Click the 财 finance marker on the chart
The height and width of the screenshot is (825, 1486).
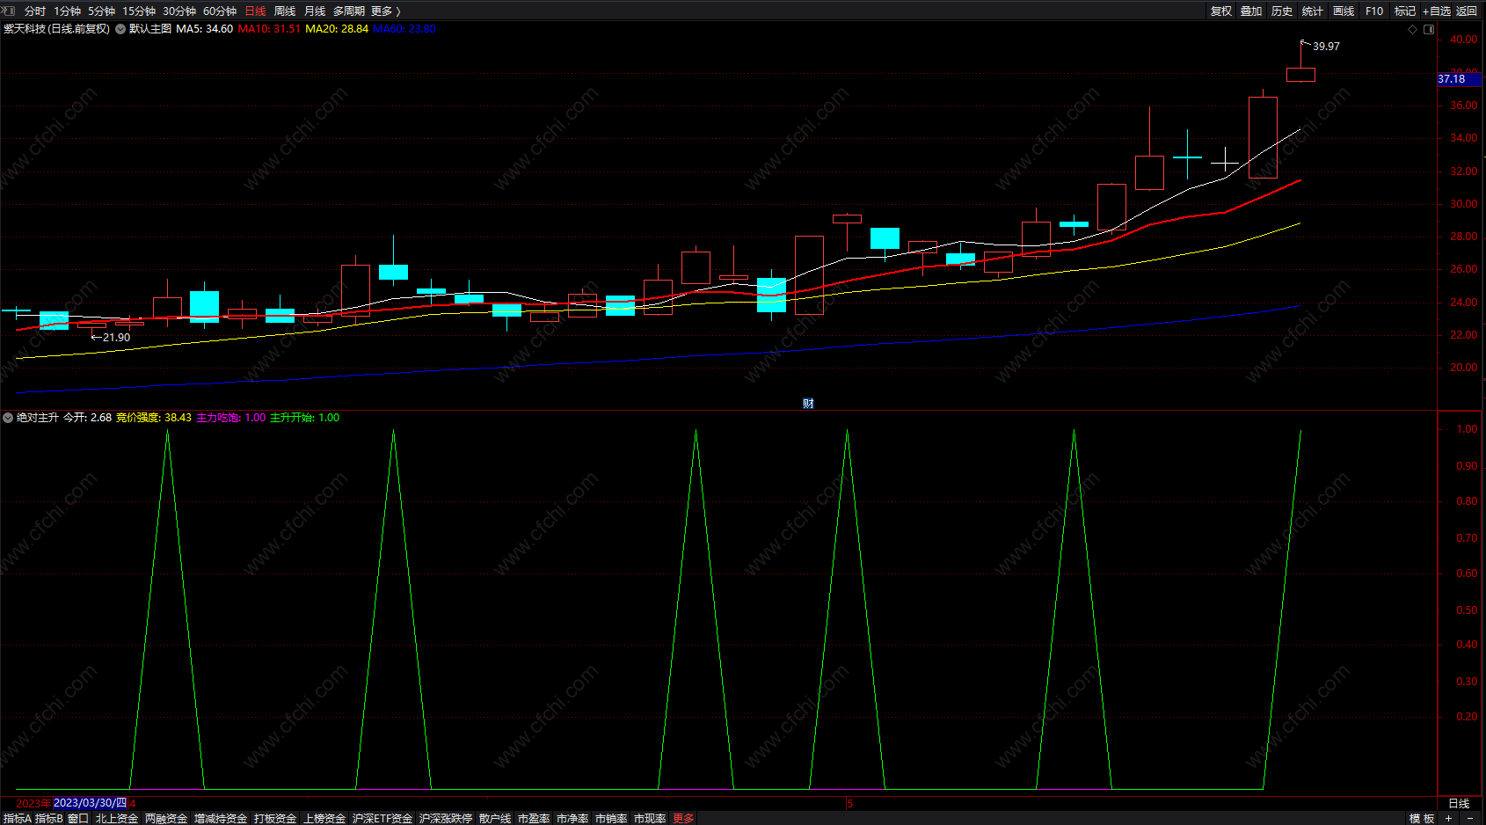click(808, 403)
